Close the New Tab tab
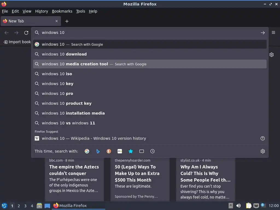This screenshot has width=280, height=210. [57, 21]
